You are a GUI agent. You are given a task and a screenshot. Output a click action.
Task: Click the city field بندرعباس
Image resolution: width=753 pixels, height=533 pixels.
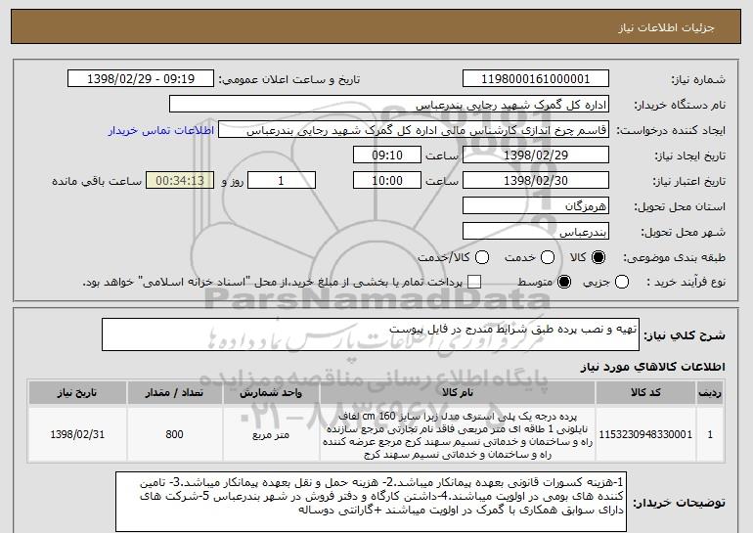(x=536, y=232)
